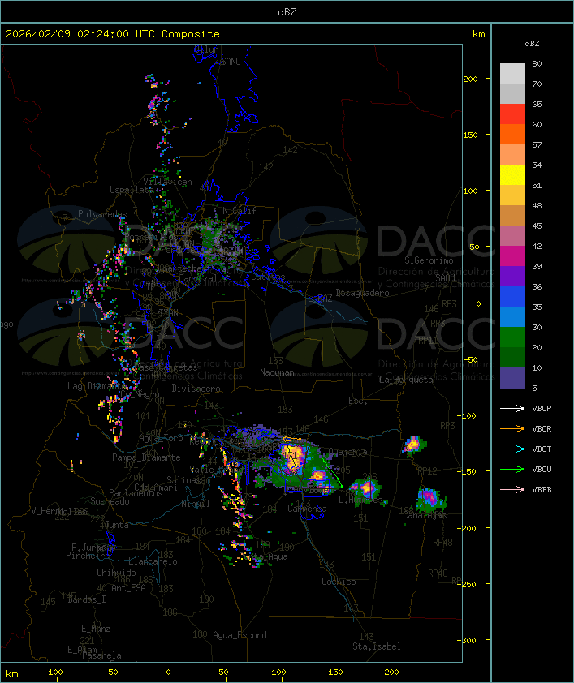Click the Agua_Escond place label
This screenshot has height=683, width=574.
point(240,635)
